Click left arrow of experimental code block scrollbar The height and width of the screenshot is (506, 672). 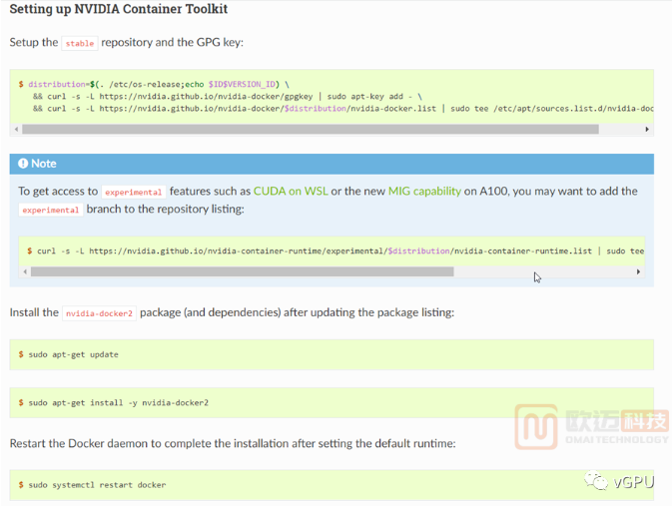pos(25,271)
